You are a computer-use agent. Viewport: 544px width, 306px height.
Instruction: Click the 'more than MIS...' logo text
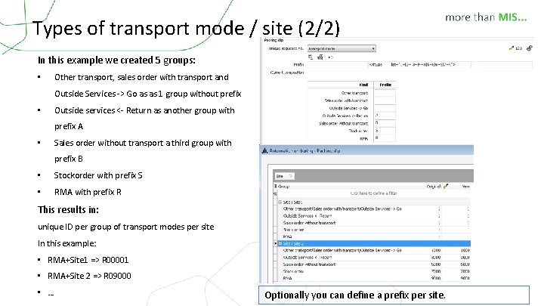coord(486,17)
